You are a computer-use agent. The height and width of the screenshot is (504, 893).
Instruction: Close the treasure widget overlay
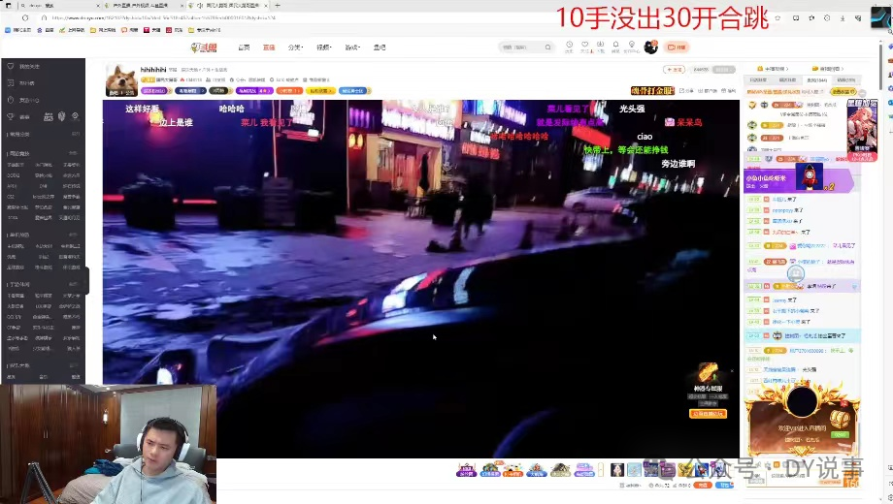click(x=732, y=371)
